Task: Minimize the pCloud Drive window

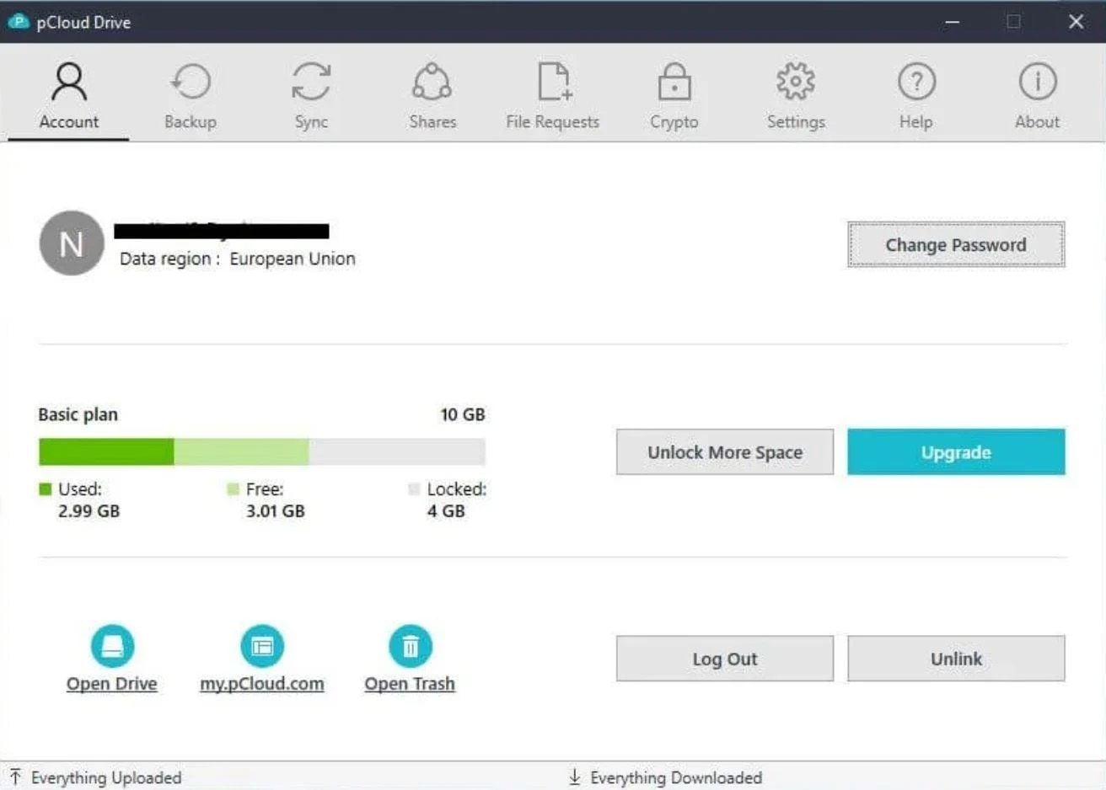Action: [x=953, y=22]
